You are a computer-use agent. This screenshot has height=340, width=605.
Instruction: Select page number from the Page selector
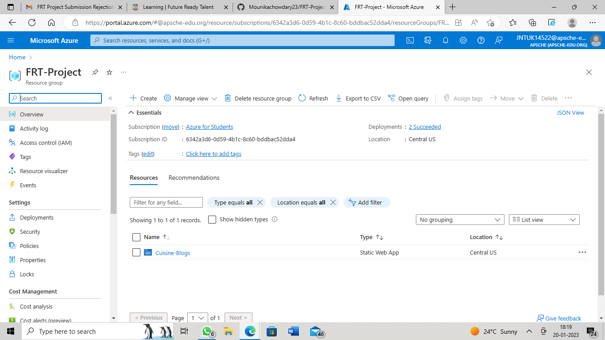point(197,317)
